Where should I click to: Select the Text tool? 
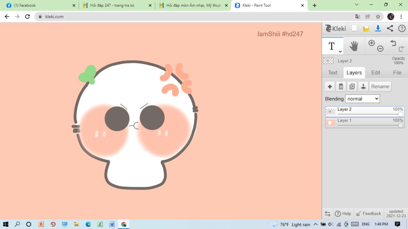pos(331,46)
